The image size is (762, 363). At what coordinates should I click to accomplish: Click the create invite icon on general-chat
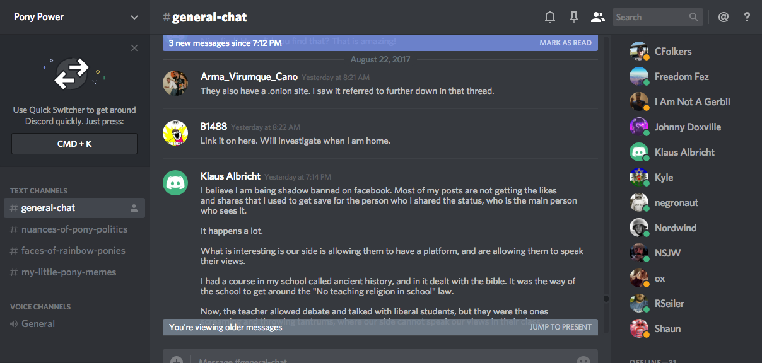coord(135,208)
